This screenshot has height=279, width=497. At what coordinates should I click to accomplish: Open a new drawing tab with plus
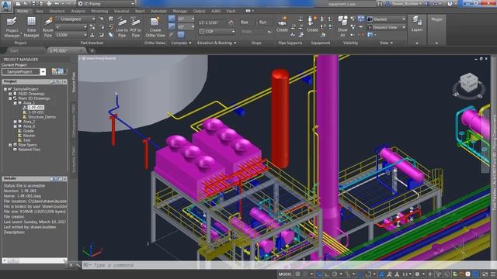pos(92,50)
